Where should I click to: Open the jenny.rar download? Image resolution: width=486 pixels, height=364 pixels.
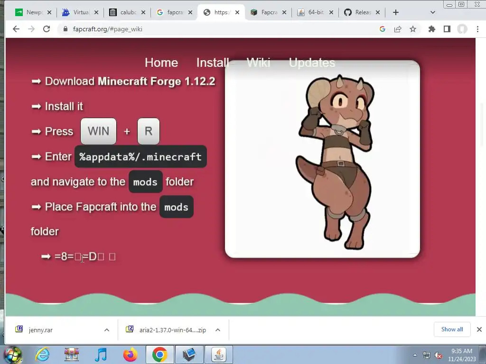click(x=40, y=330)
